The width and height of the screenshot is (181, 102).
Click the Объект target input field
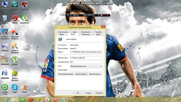point(86,52)
